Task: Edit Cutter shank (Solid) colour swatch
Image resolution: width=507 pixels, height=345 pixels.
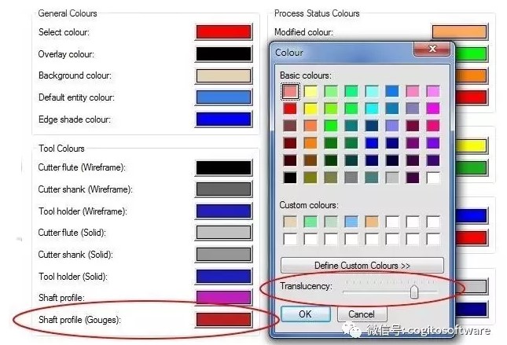Action: [223, 255]
